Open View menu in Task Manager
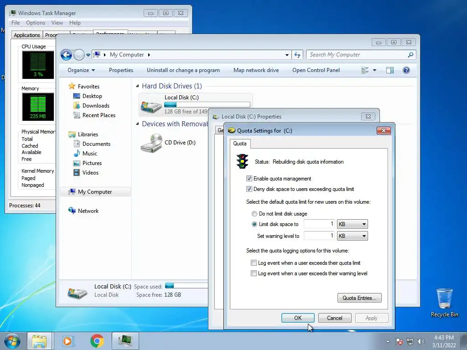 tap(57, 23)
